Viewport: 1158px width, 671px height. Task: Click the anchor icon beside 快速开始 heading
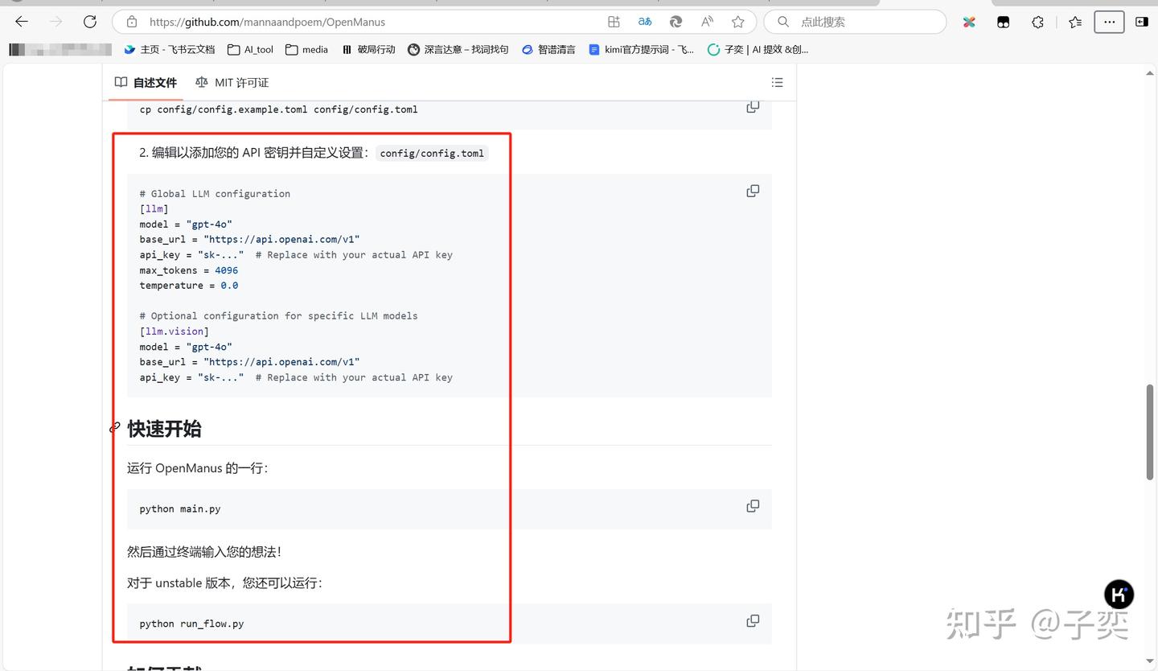click(x=113, y=427)
